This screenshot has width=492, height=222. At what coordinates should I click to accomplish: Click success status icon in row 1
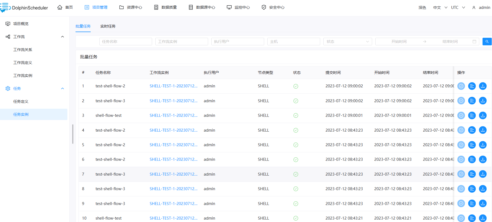pos(296,86)
